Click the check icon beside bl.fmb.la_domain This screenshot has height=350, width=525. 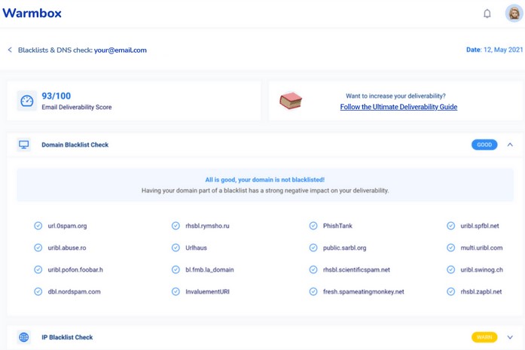[176, 269]
